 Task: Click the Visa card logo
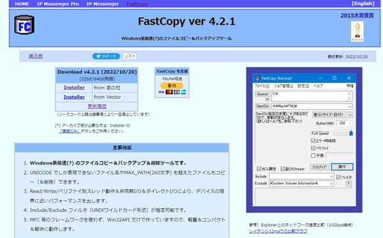coord(161,92)
